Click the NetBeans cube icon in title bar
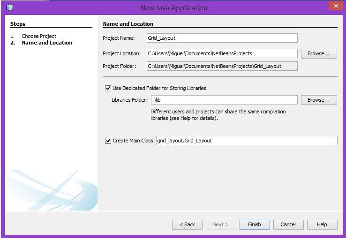This screenshot has height=238, width=346. (x=10, y=7)
